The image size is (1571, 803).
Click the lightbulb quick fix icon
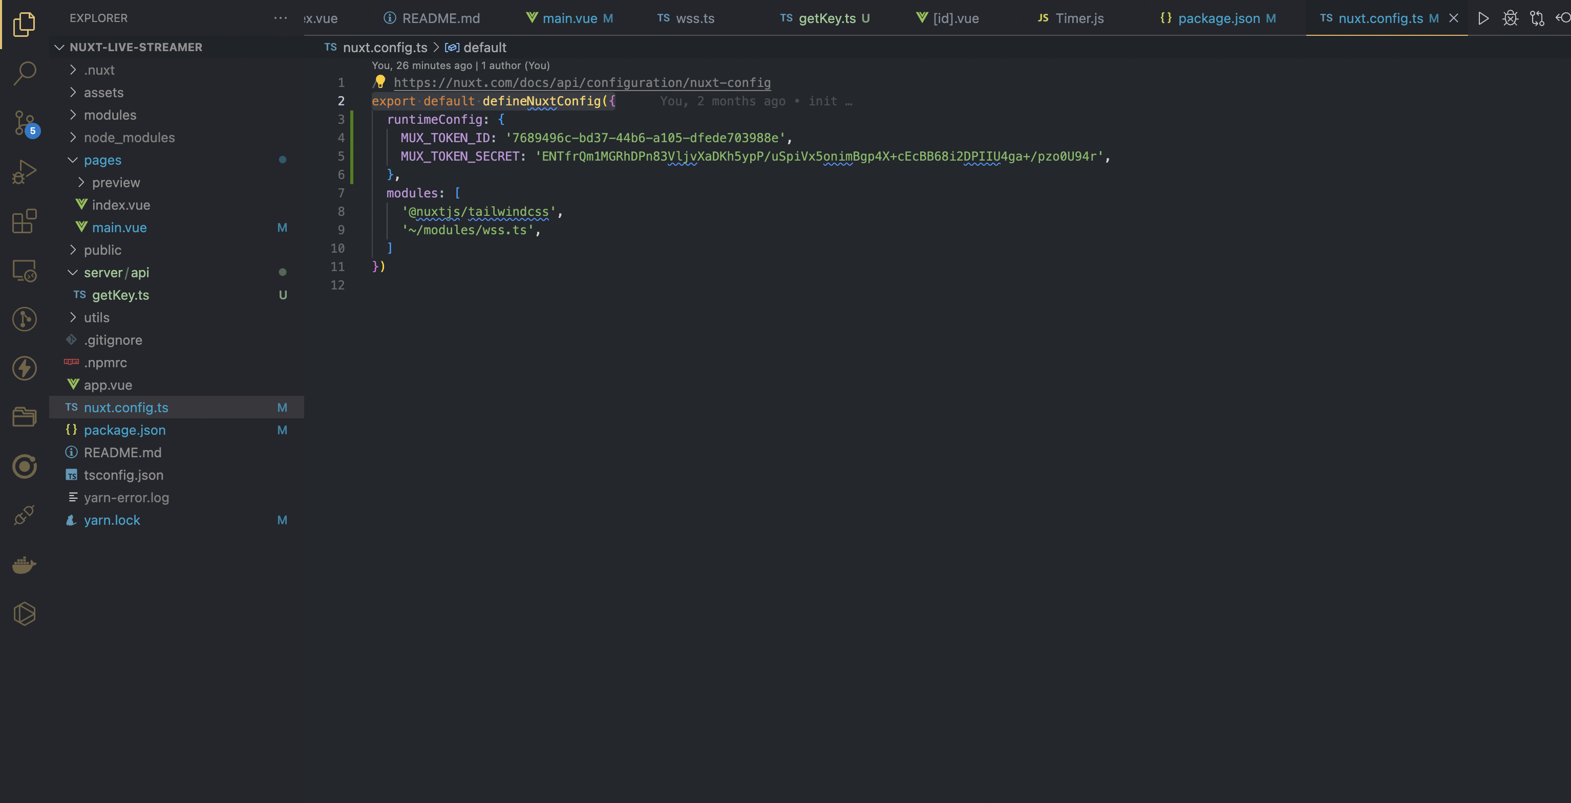380,81
